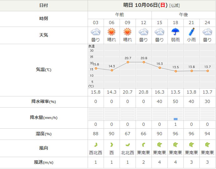Click the 北北西 wind direction text

point(127,153)
